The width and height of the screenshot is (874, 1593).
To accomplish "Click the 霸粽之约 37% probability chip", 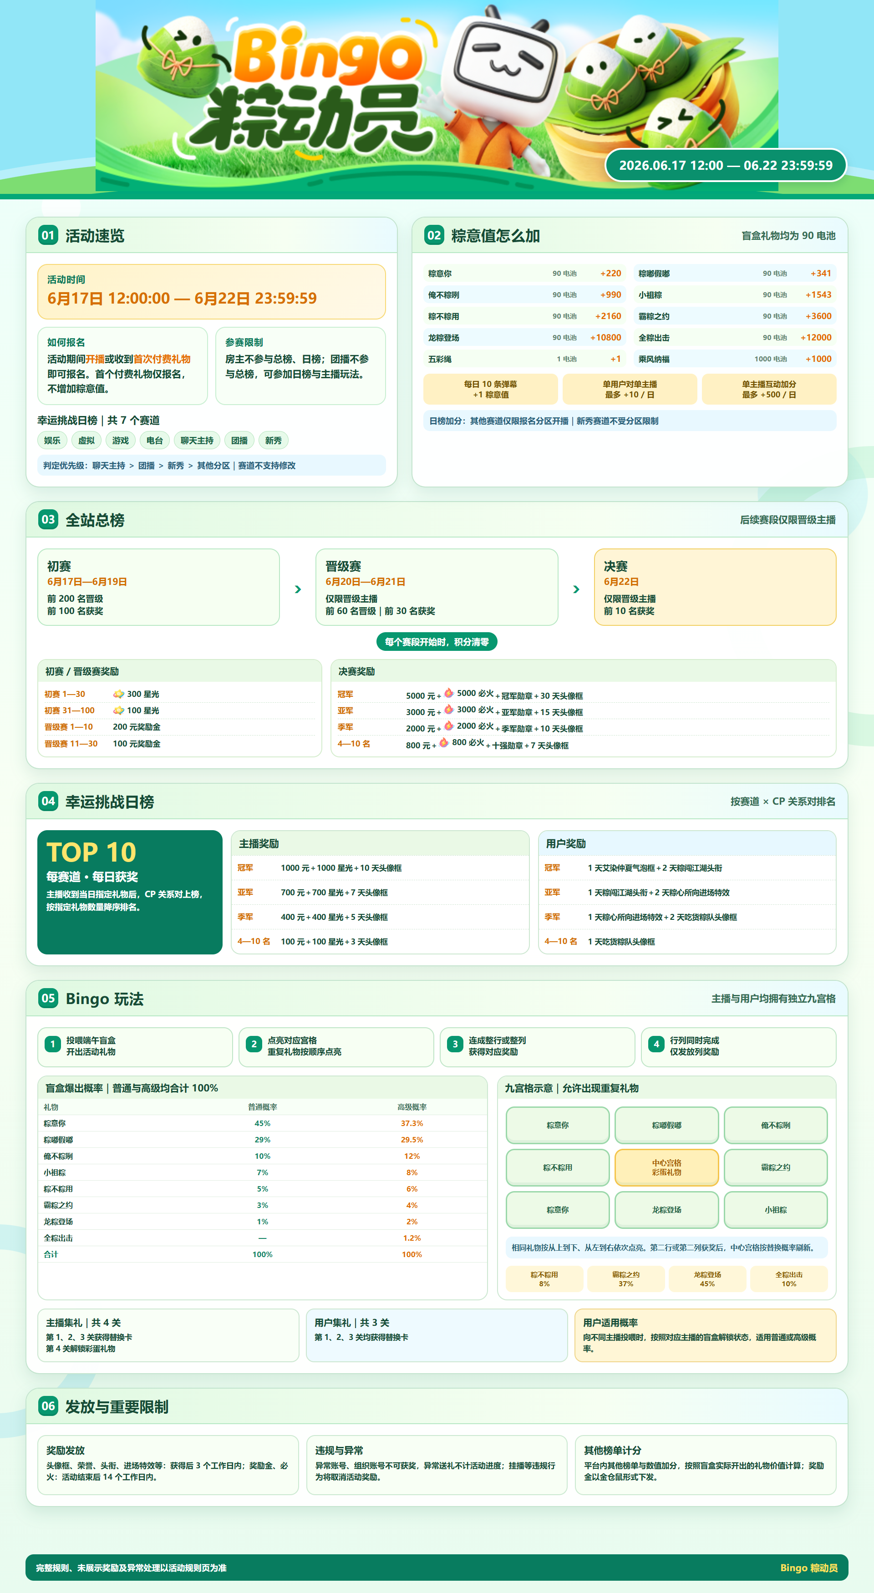I will click(x=626, y=1279).
